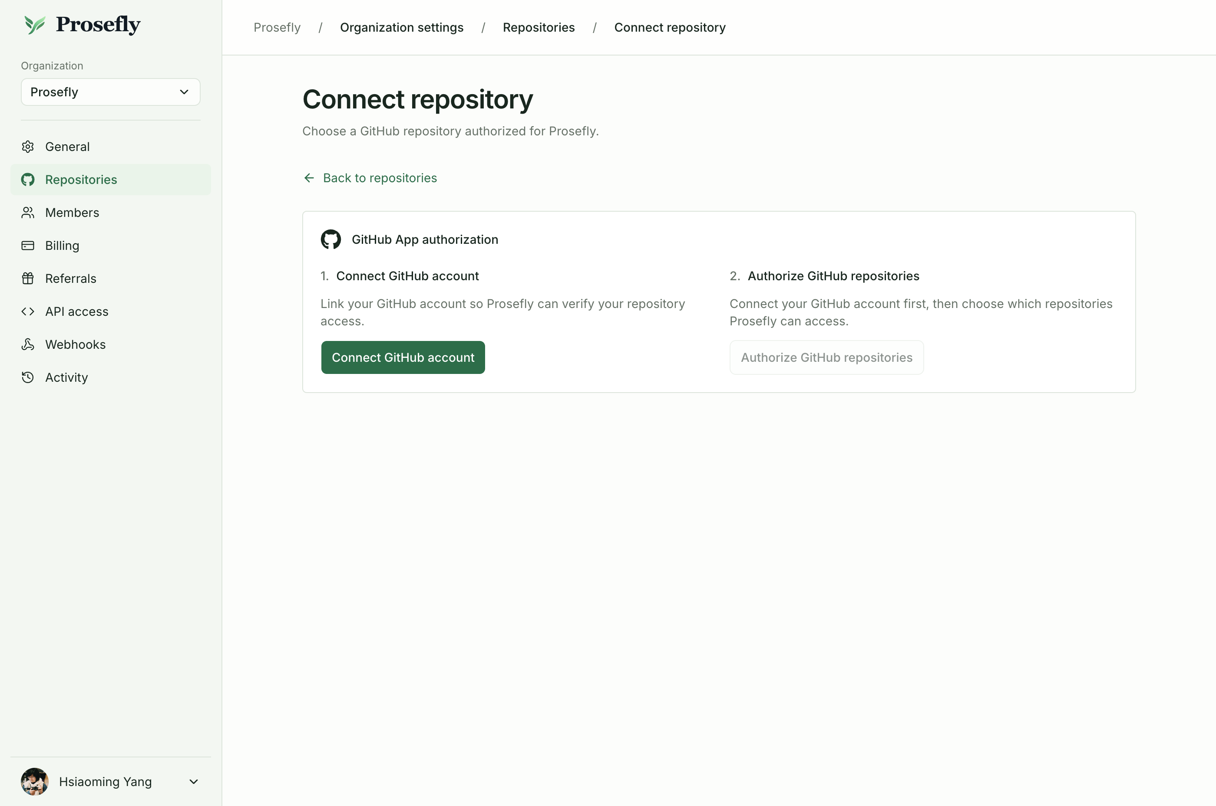Click the Prosefly wordmark in sidebar

click(x=98, y=24)
